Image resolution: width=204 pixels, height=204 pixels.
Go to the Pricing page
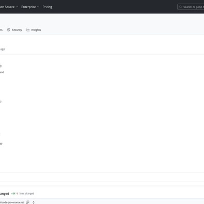pos(47,7)
